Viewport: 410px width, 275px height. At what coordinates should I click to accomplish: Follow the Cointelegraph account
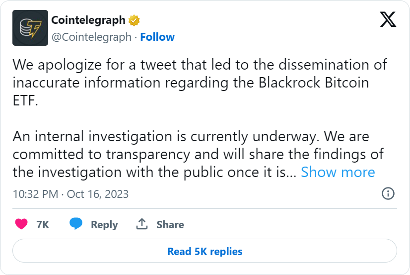pyautogui.click(x=157, y=37)
